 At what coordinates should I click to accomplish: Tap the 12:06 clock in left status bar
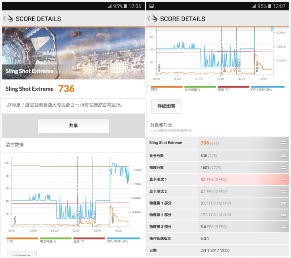[x=135, y=6]
